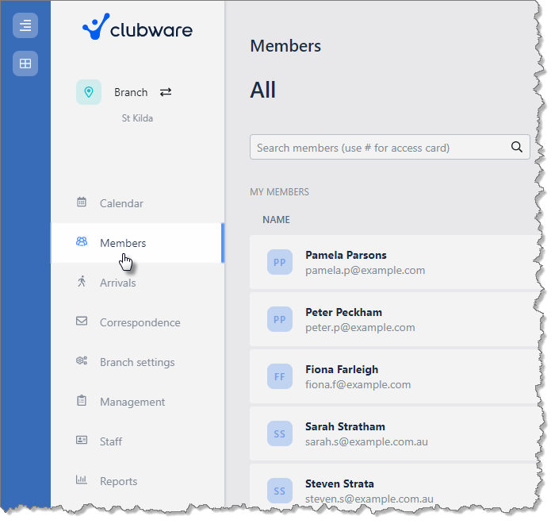Click the Branch label
The height and width of the screenshot is (524, 555).
tap(131, 93)
